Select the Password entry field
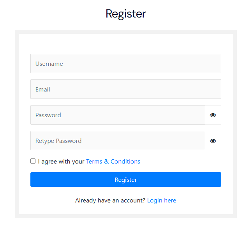 click(x=118, y=115)
